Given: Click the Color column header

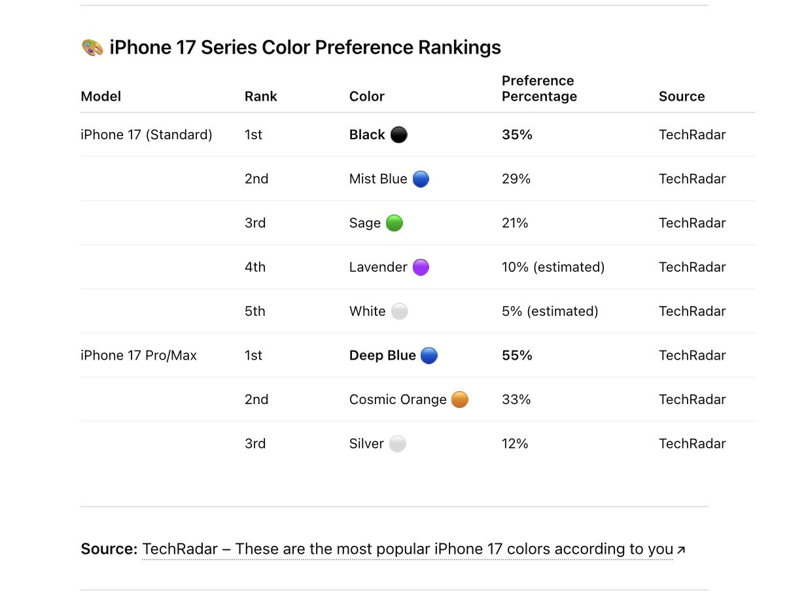Looking at the screenshot, I should coord(366,97).
